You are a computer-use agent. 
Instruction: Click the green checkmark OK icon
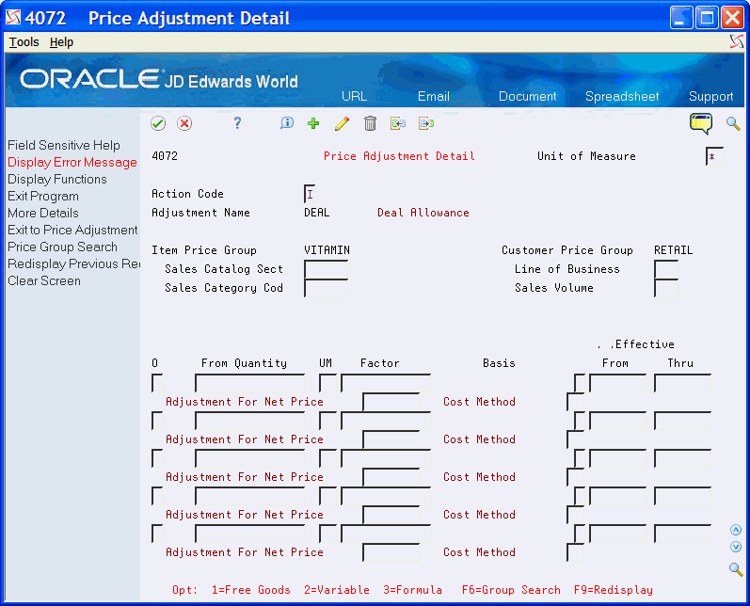coord(158,123)
